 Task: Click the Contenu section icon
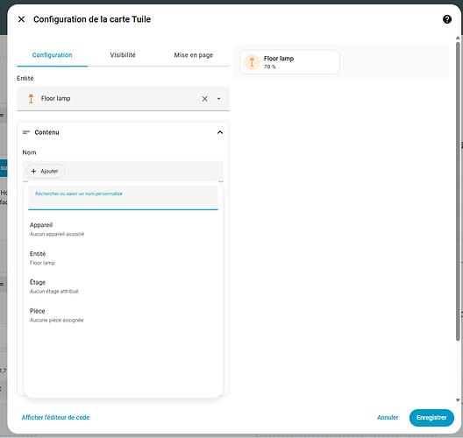coord(26,132)
